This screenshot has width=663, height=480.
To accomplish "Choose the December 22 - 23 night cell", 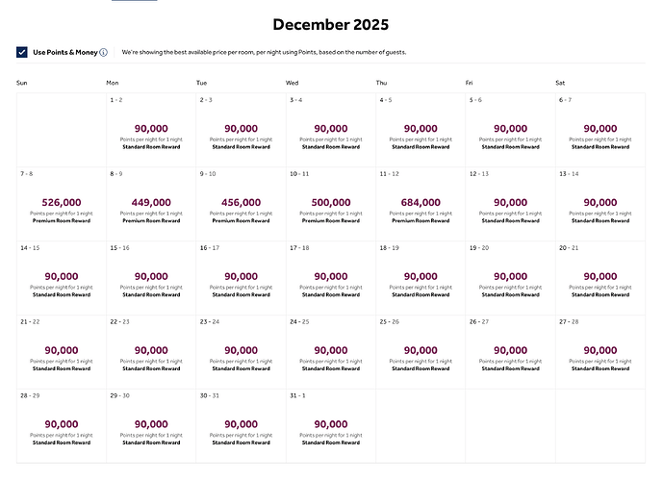I will 150,352.
